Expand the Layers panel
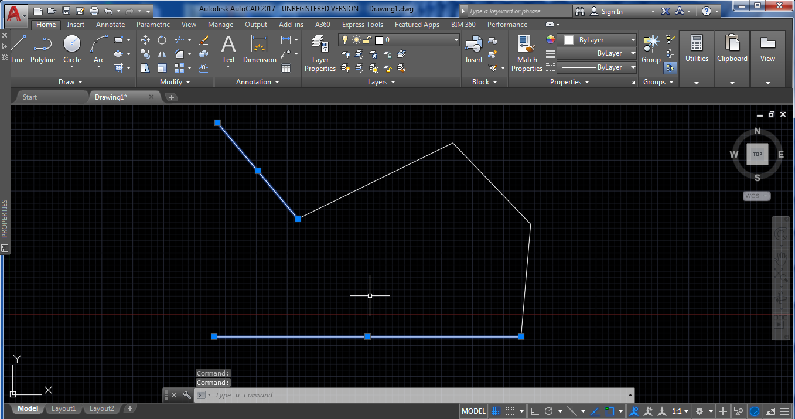Screen dimensions: 795x419 [x=381, y=82]
